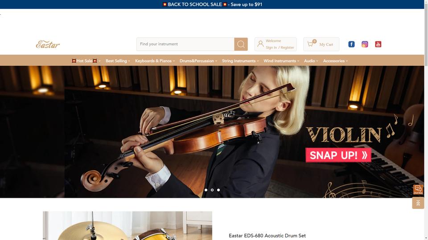Go to the Eastar logo homepage
428x240 pixels.
48,44
